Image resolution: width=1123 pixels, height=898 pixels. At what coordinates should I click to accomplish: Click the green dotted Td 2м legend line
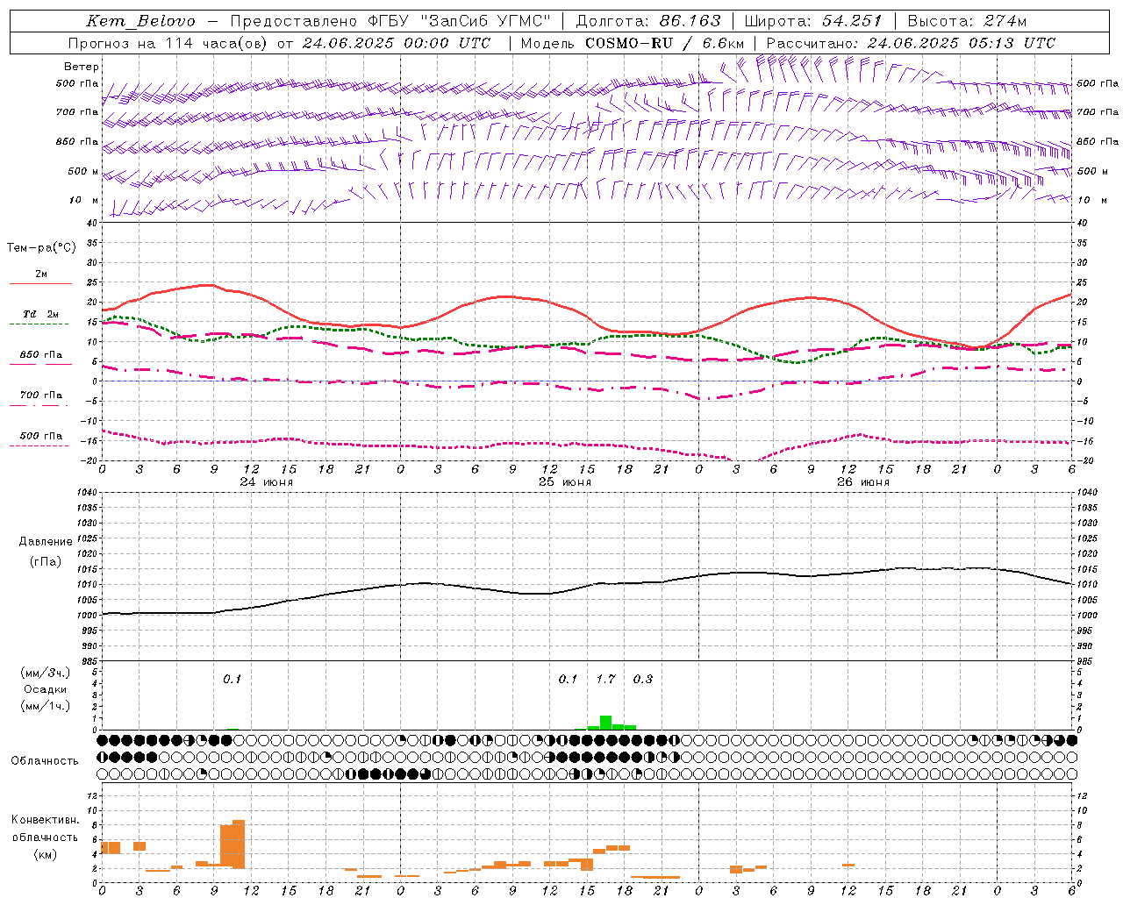click(39, 324)
